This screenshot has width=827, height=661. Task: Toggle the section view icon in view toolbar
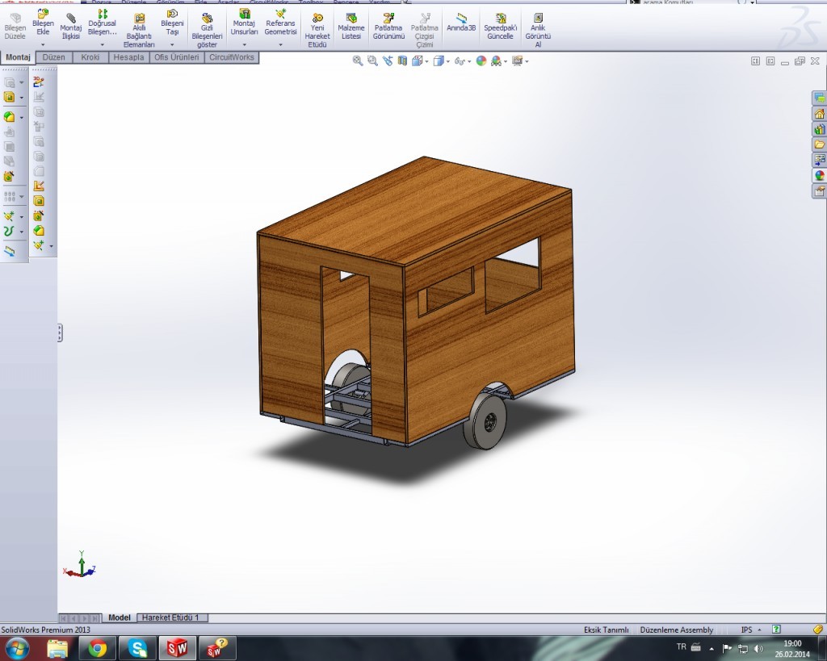(402, 61)
